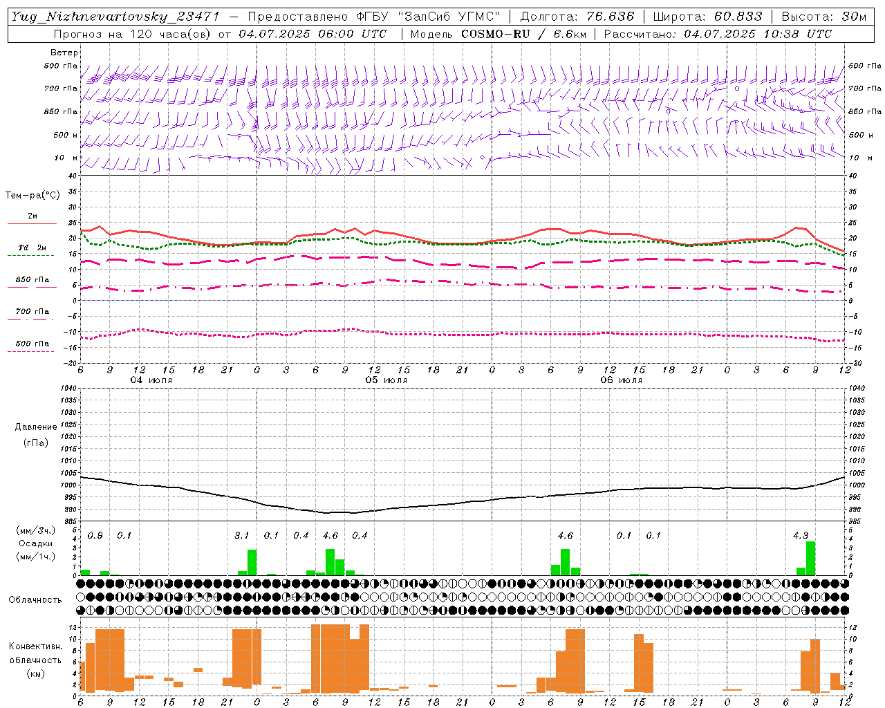Click the 500 гПа entry in temperature legend
Image resolution: width=885 pixels, height=708 pixels.
point(32,344)
